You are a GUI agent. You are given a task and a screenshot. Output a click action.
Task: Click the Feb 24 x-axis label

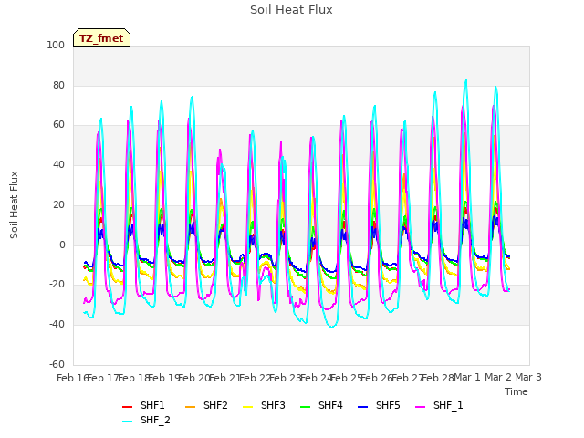[316, 378]
